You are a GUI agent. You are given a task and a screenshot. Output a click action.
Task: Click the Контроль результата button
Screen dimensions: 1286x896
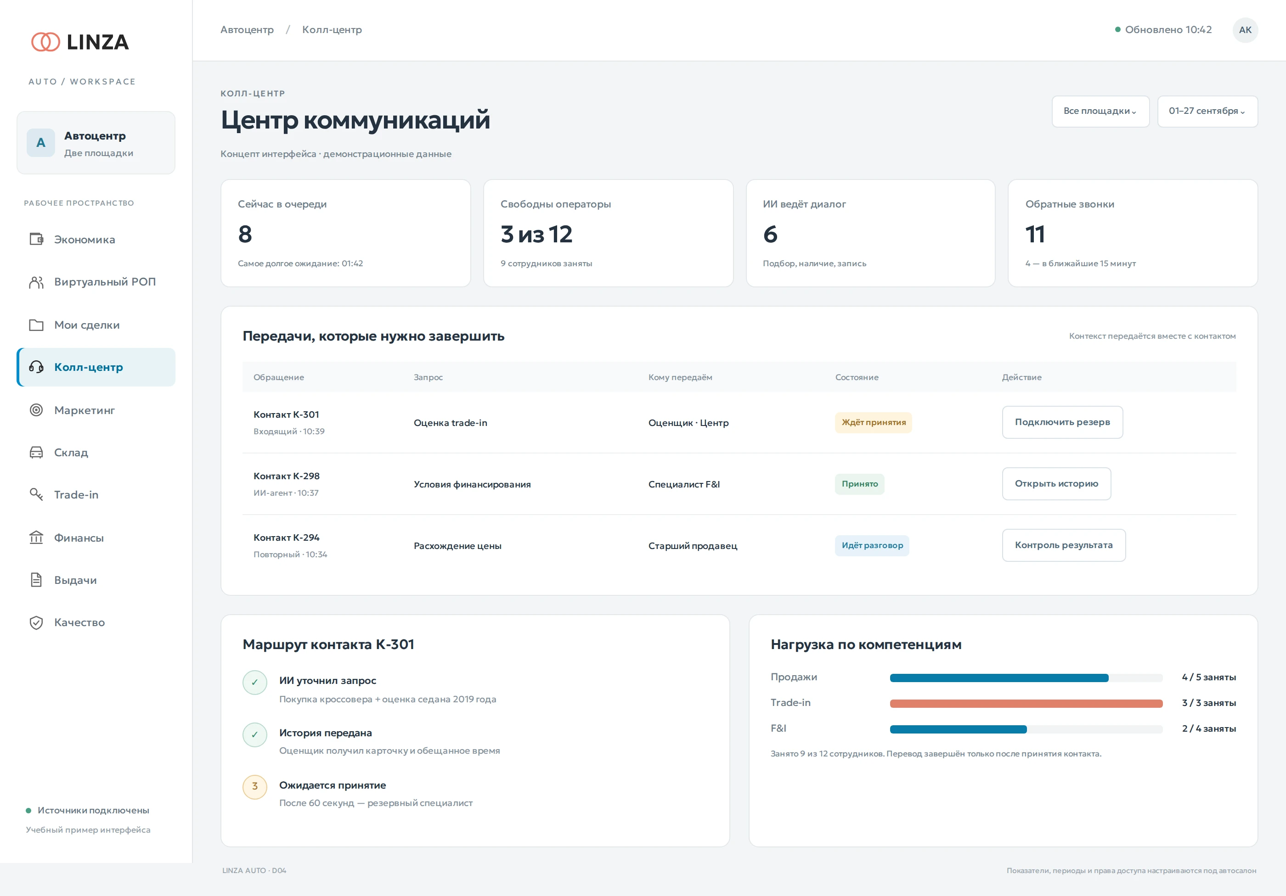pyautogui.click(x=1064, y=545)
